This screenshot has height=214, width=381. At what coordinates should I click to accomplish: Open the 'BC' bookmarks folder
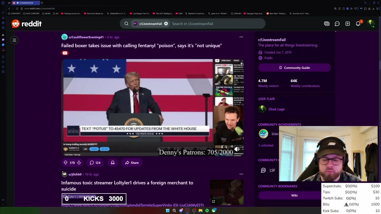[56, 13]
